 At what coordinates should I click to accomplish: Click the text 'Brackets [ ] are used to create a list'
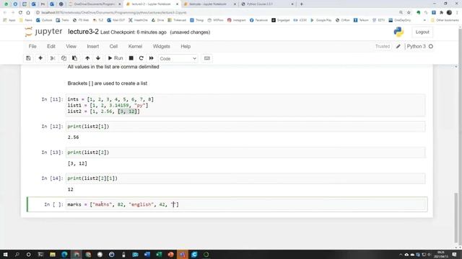(108, 83)
